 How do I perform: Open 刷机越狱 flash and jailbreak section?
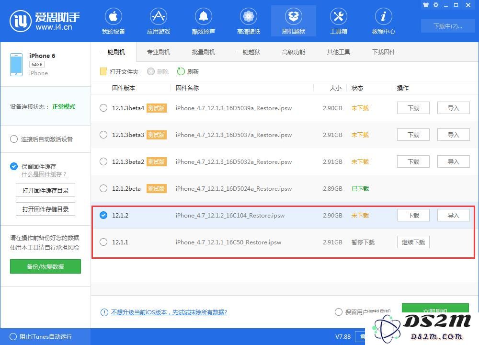click(x=294, y=21)
